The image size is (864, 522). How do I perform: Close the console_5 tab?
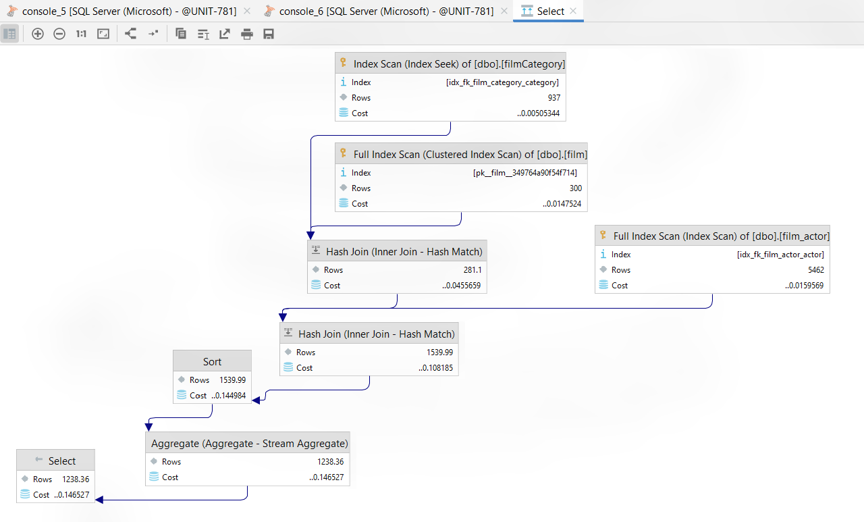[246, 11]
